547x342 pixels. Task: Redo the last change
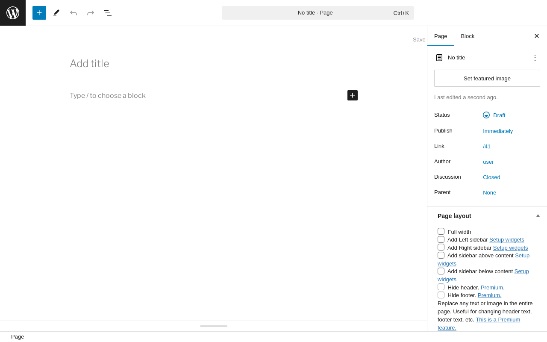coord(91,13)
